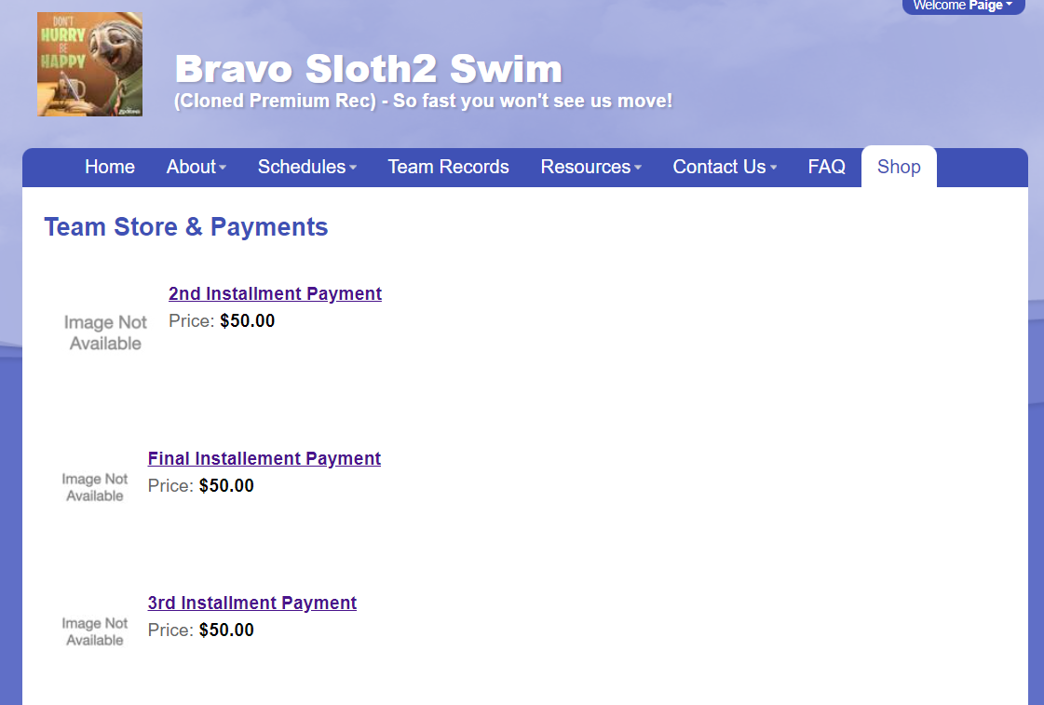Click the 3rd Installment 'Image Not Available' placeholder

(94, 630)
